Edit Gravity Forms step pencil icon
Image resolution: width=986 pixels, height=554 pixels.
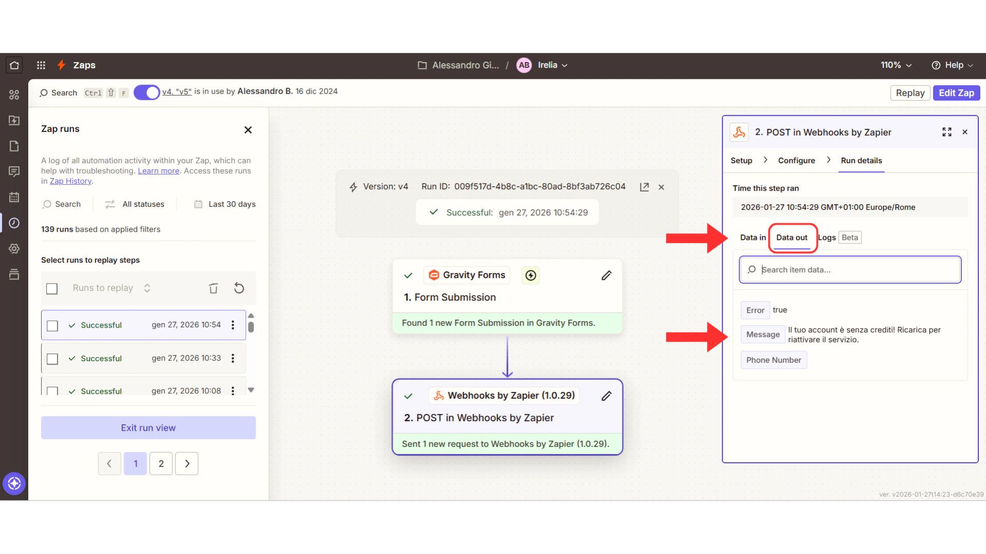[x=606, y=275]
